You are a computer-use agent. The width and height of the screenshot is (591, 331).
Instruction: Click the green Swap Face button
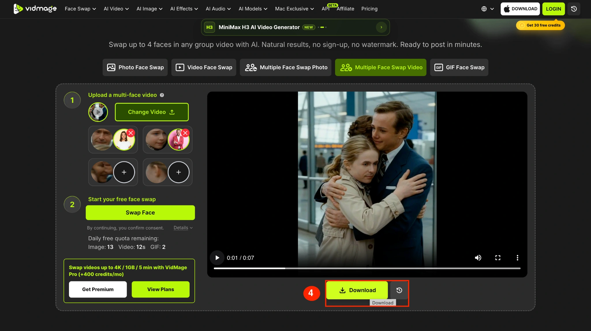(140, 213)
